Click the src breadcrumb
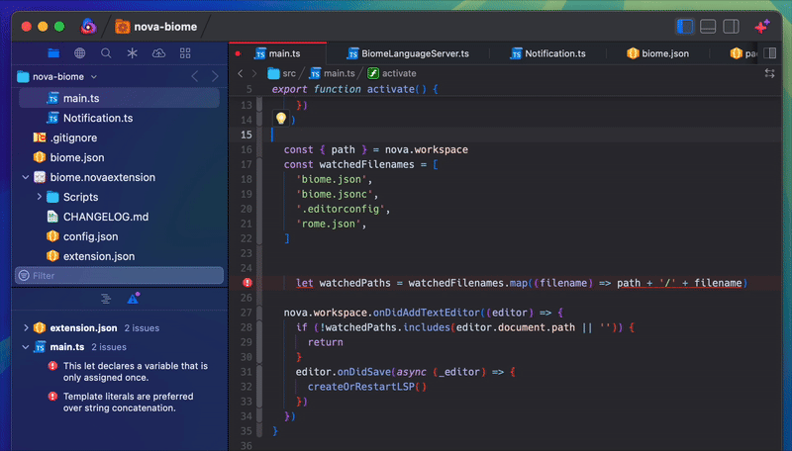Viewport: 792px width, 451px height. (282, 73)
